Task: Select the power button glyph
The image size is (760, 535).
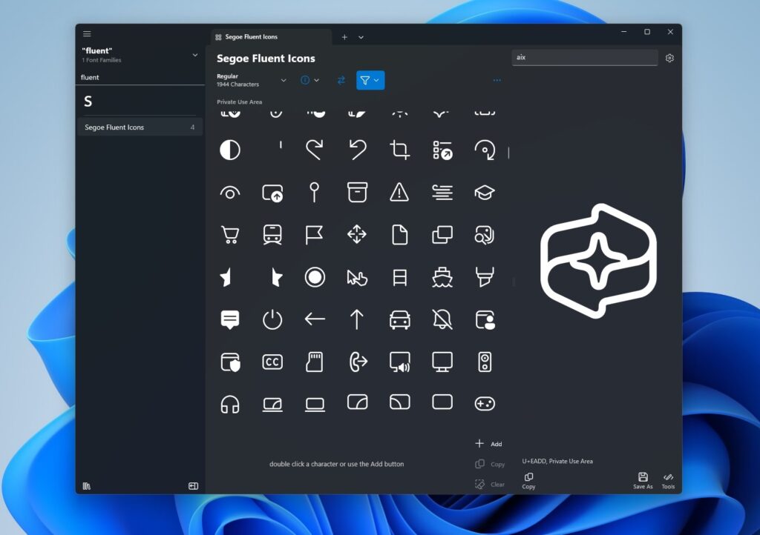Action: coord(272,319)
